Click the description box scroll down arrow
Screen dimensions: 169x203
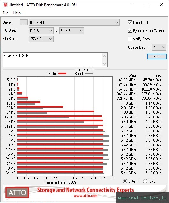(105, 64)
